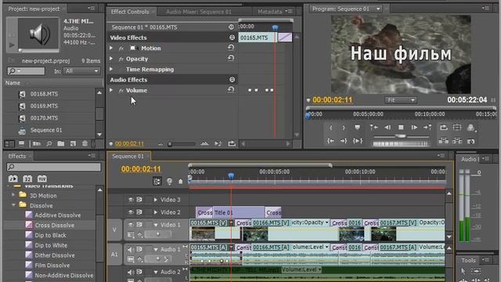501x282 pixels.
Task: Click the Project panel search field
Action: click(26, 71)
